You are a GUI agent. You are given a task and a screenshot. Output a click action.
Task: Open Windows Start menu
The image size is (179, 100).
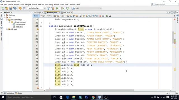3,97
